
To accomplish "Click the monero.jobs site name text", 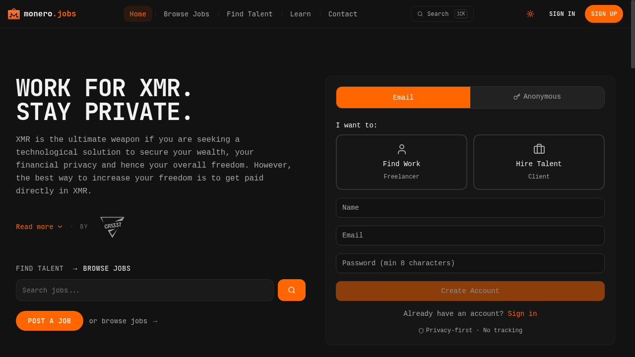I will coord(50,14).
